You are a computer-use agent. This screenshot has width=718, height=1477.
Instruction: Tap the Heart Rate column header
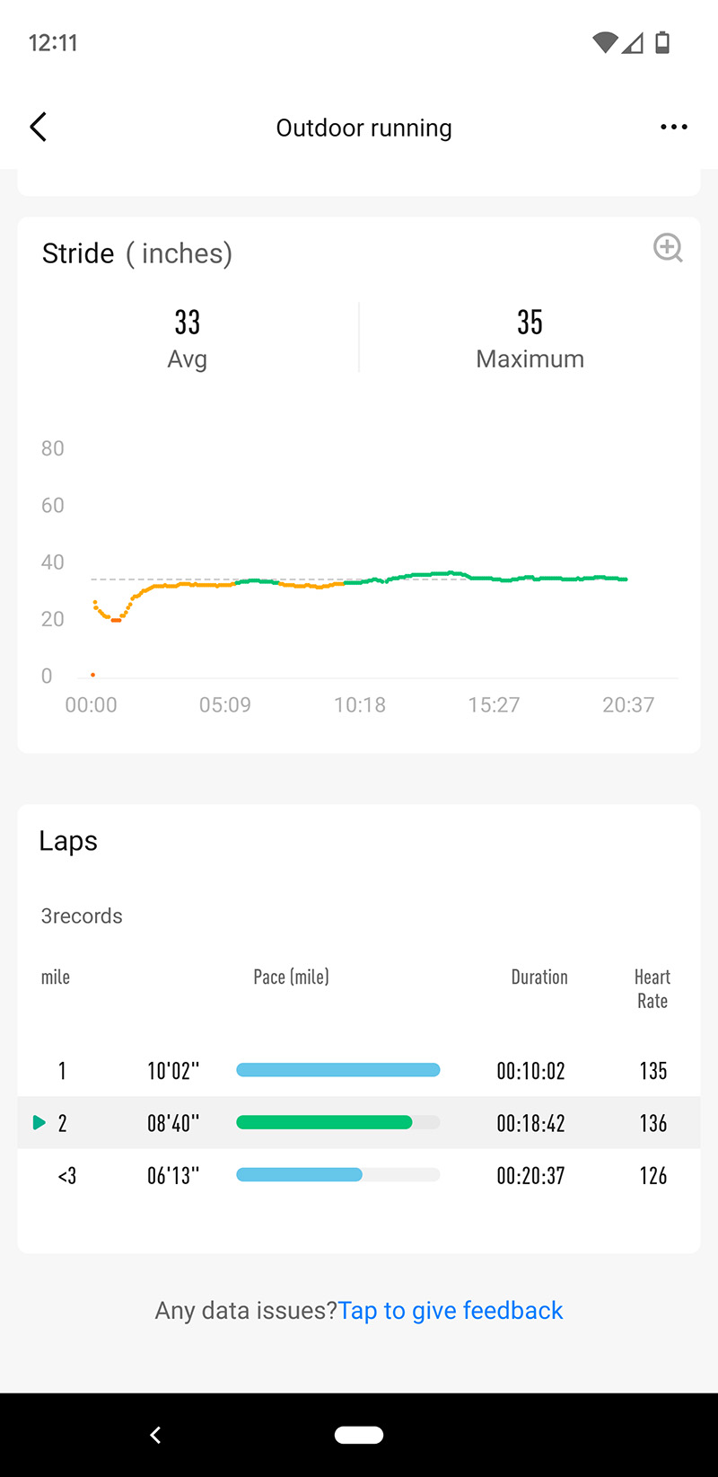pos(652,989)
